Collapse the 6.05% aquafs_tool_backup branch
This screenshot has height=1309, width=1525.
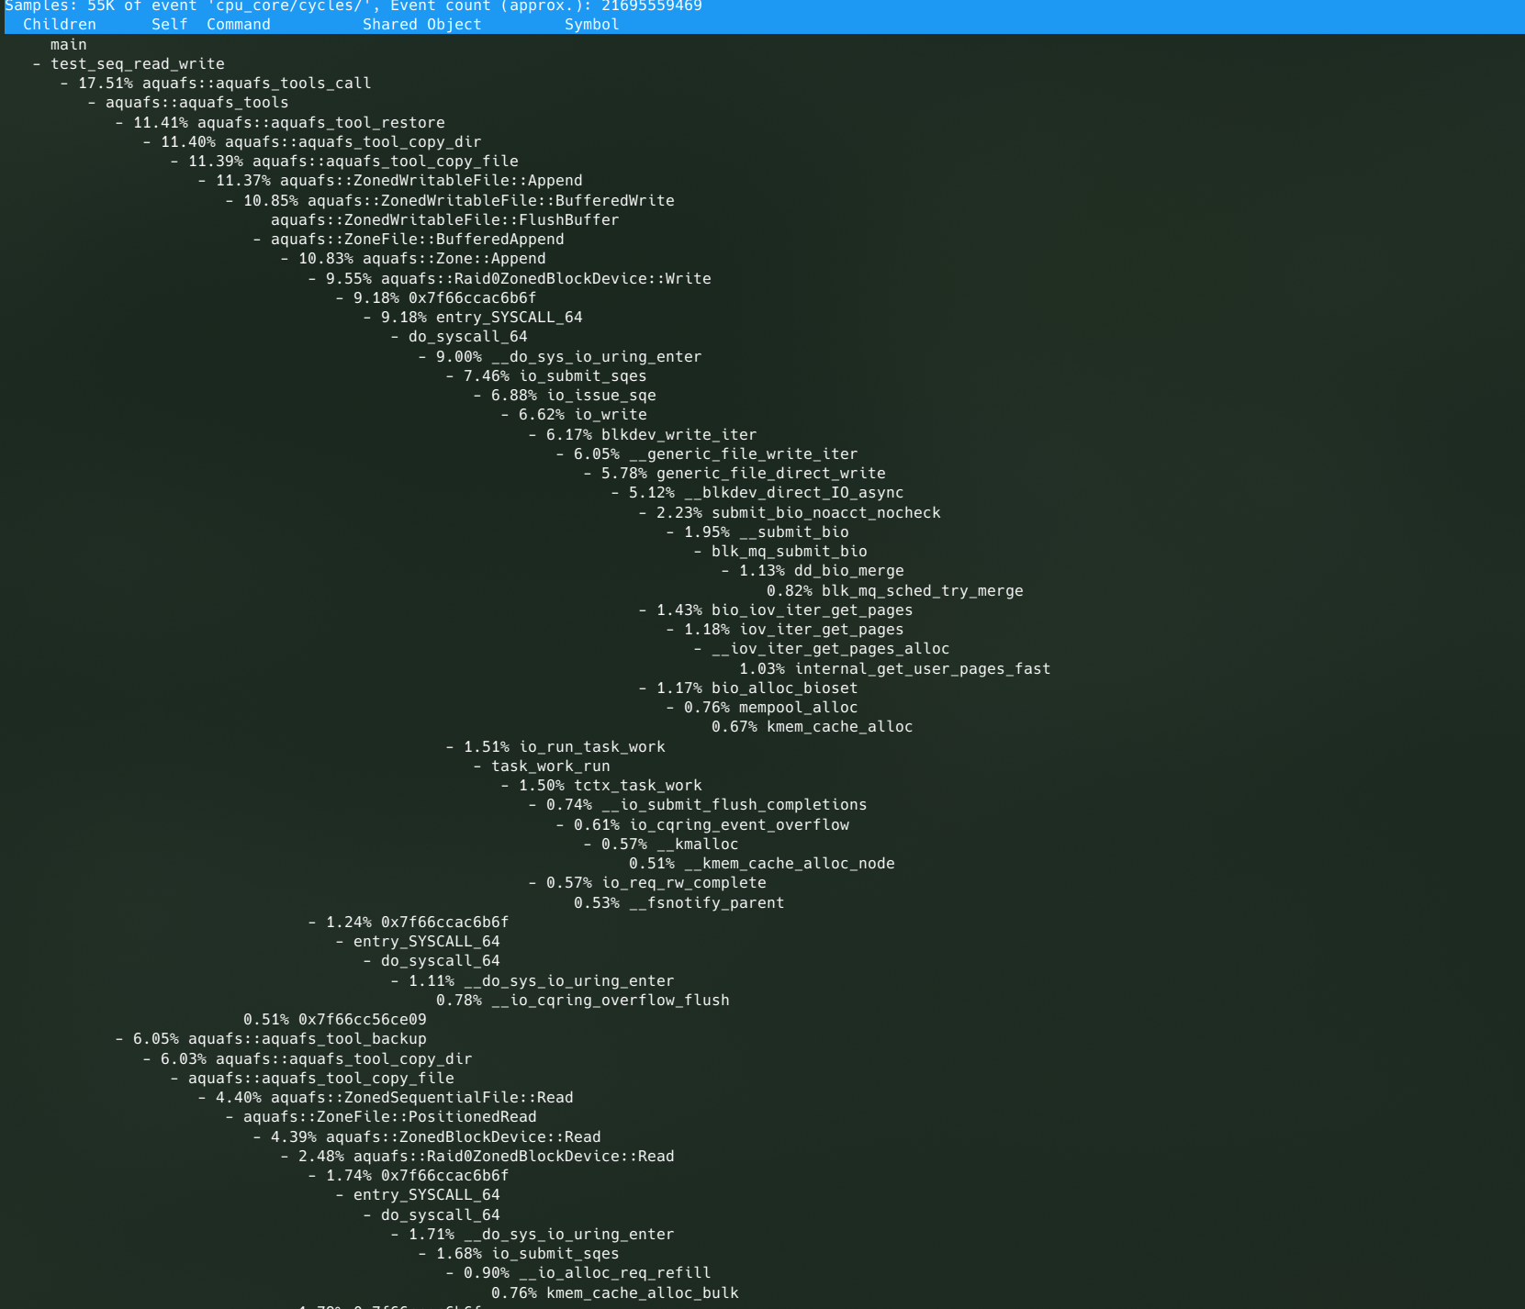coord(119,1039)
